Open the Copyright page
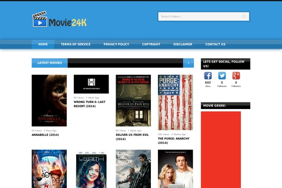This screenshot has height=188, width=282. 151,44
